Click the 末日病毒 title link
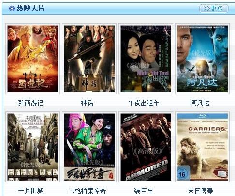The width and height of the screenshot is (235, 196). tap(200, 191)
